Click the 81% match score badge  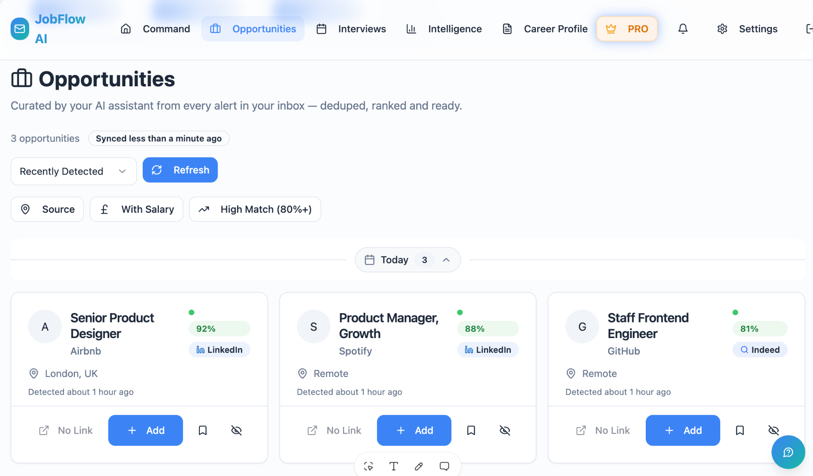click(x=760, y=329)
